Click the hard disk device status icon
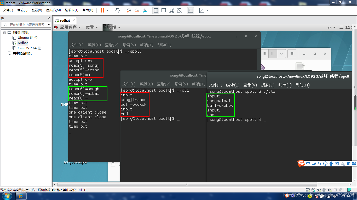Image resolution: width=357 pixels, height=200 pixels. pos(308,190)
